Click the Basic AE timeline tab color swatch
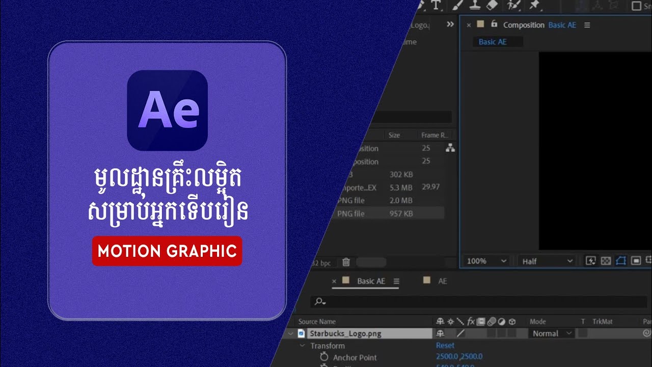652x367 pixels. 346,280
